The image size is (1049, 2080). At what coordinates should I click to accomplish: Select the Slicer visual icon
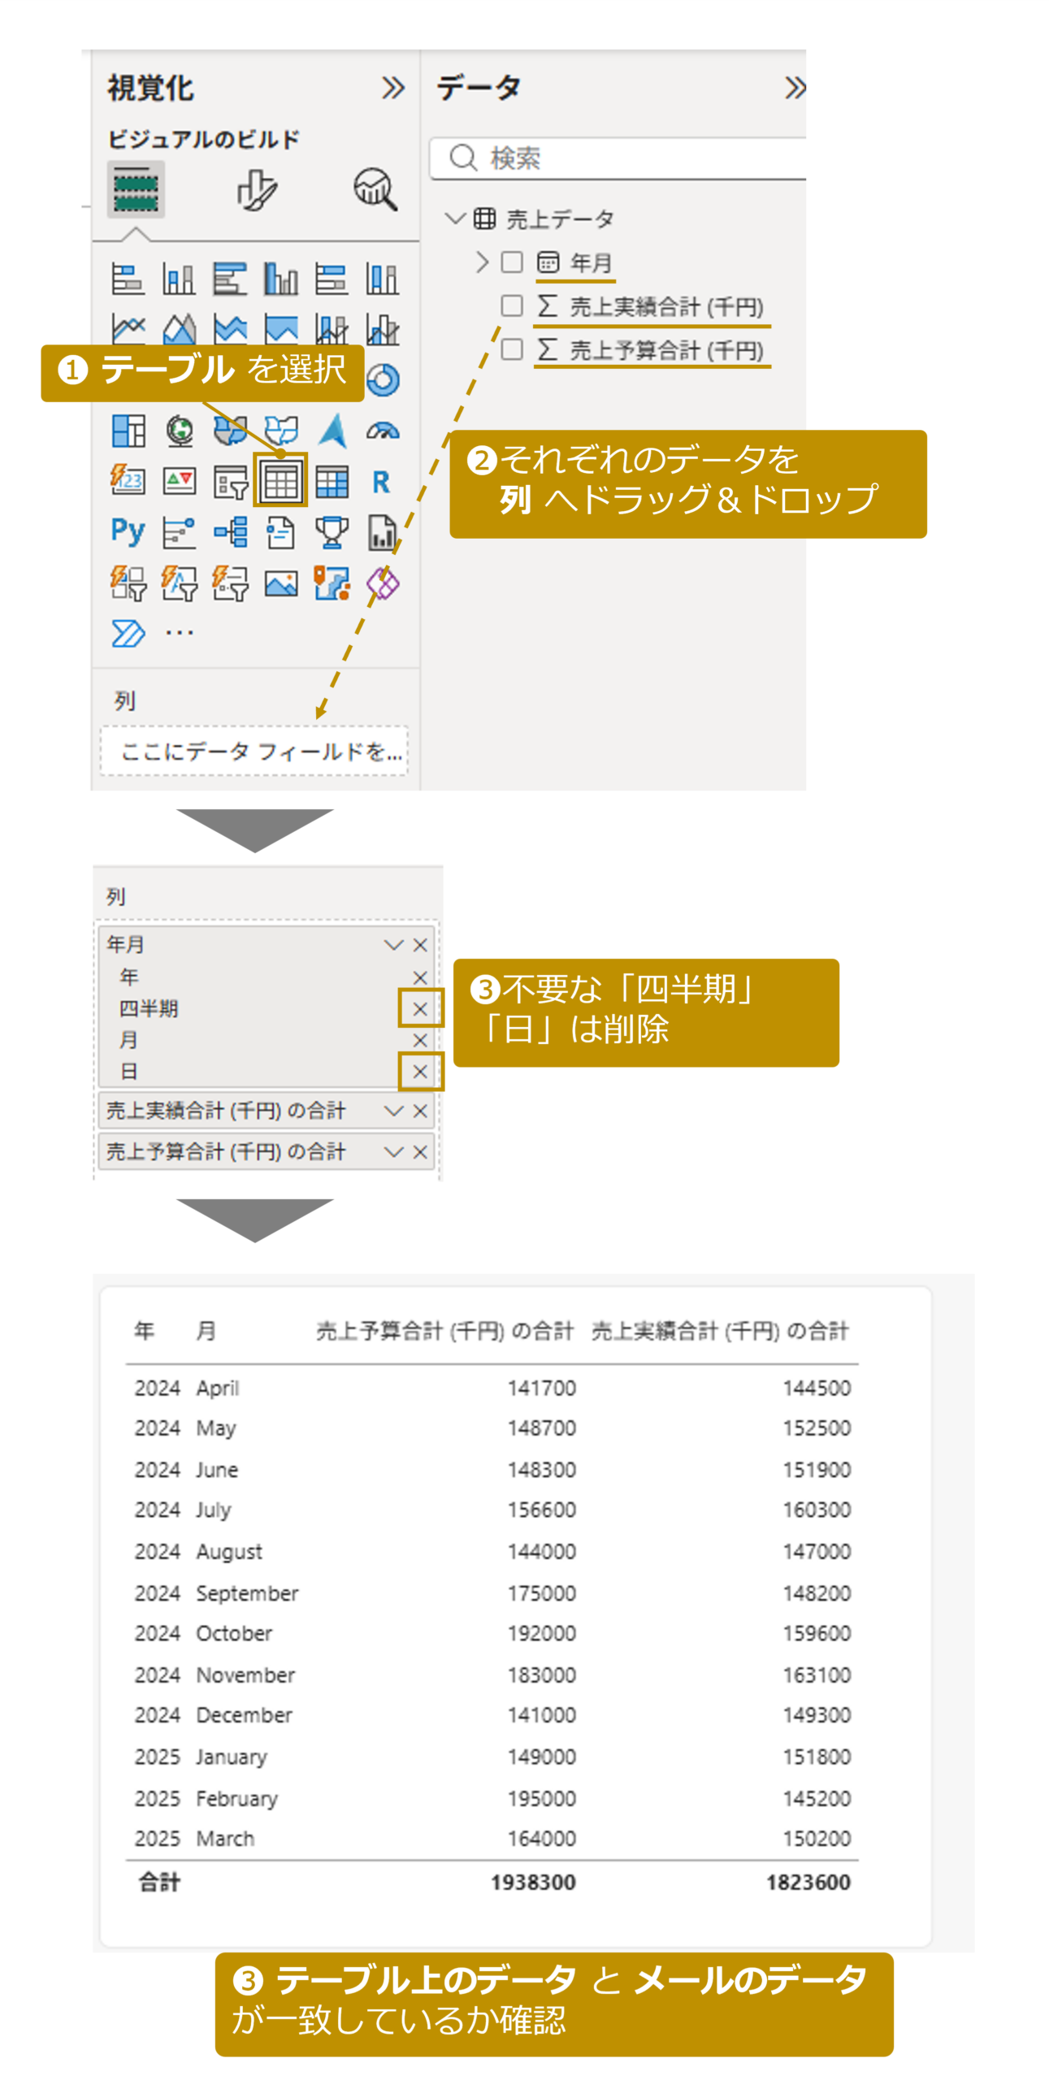point(230,480)
